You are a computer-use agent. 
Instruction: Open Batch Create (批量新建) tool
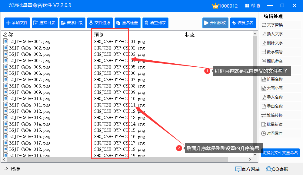272,124
